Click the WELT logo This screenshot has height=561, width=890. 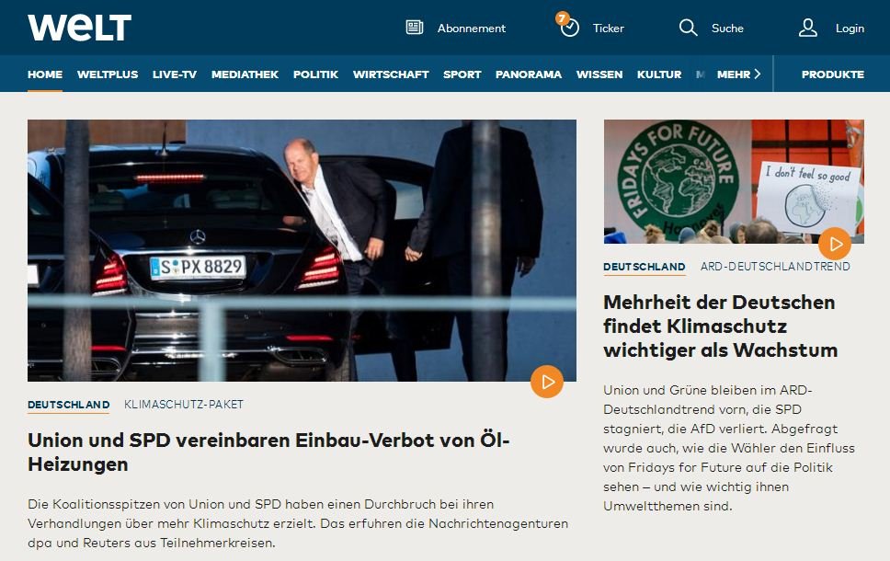[x=79, y=28]
